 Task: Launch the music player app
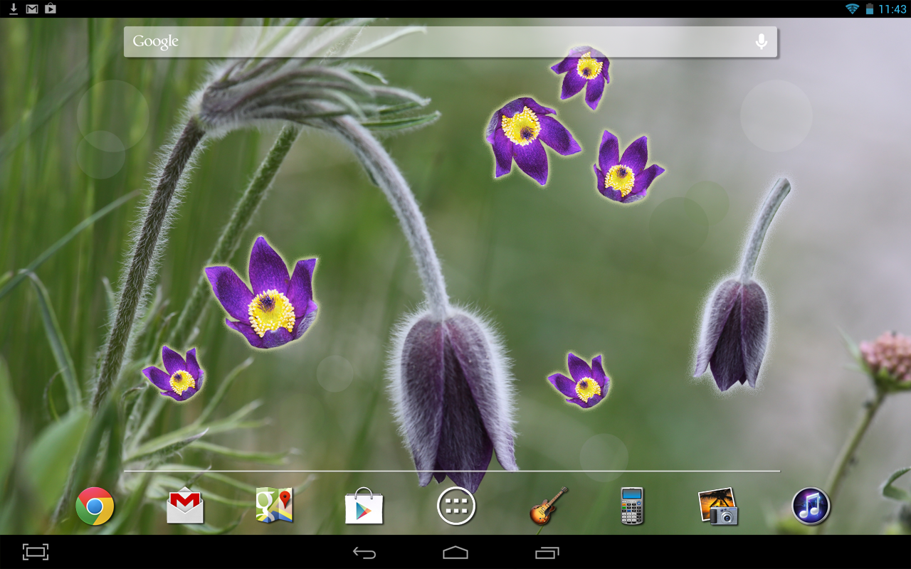[x=811, y=506]
